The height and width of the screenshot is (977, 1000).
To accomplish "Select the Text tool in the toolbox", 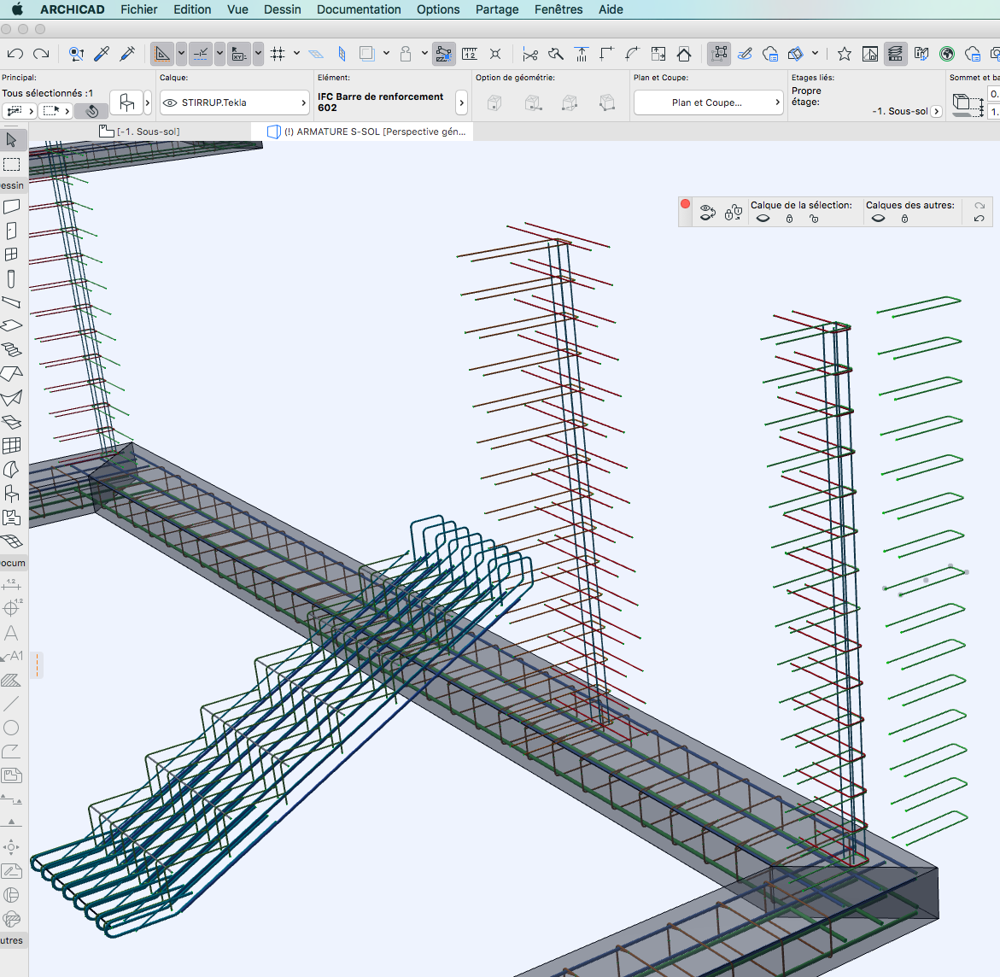I will tap(11, 633).
